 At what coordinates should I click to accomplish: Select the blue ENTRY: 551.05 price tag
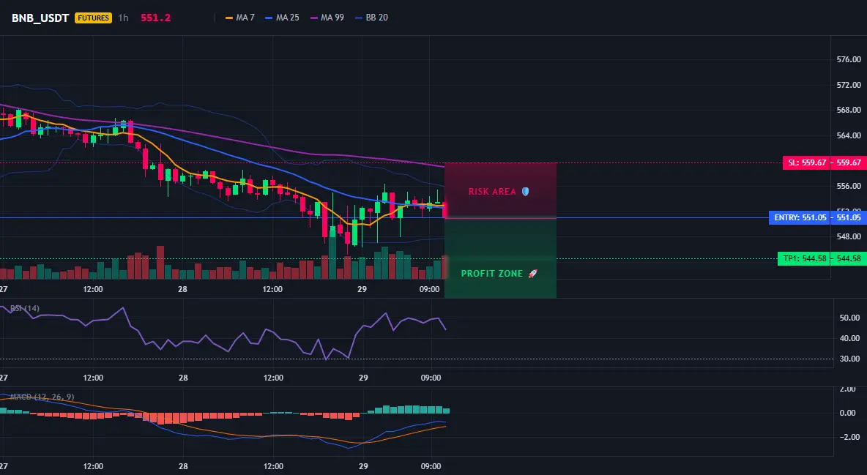click(x=800, y=217)
